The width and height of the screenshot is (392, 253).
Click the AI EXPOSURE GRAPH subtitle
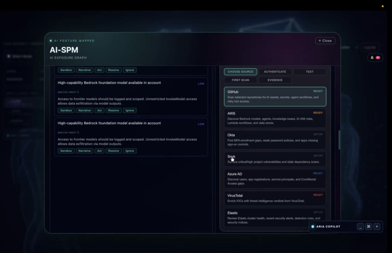68,58
